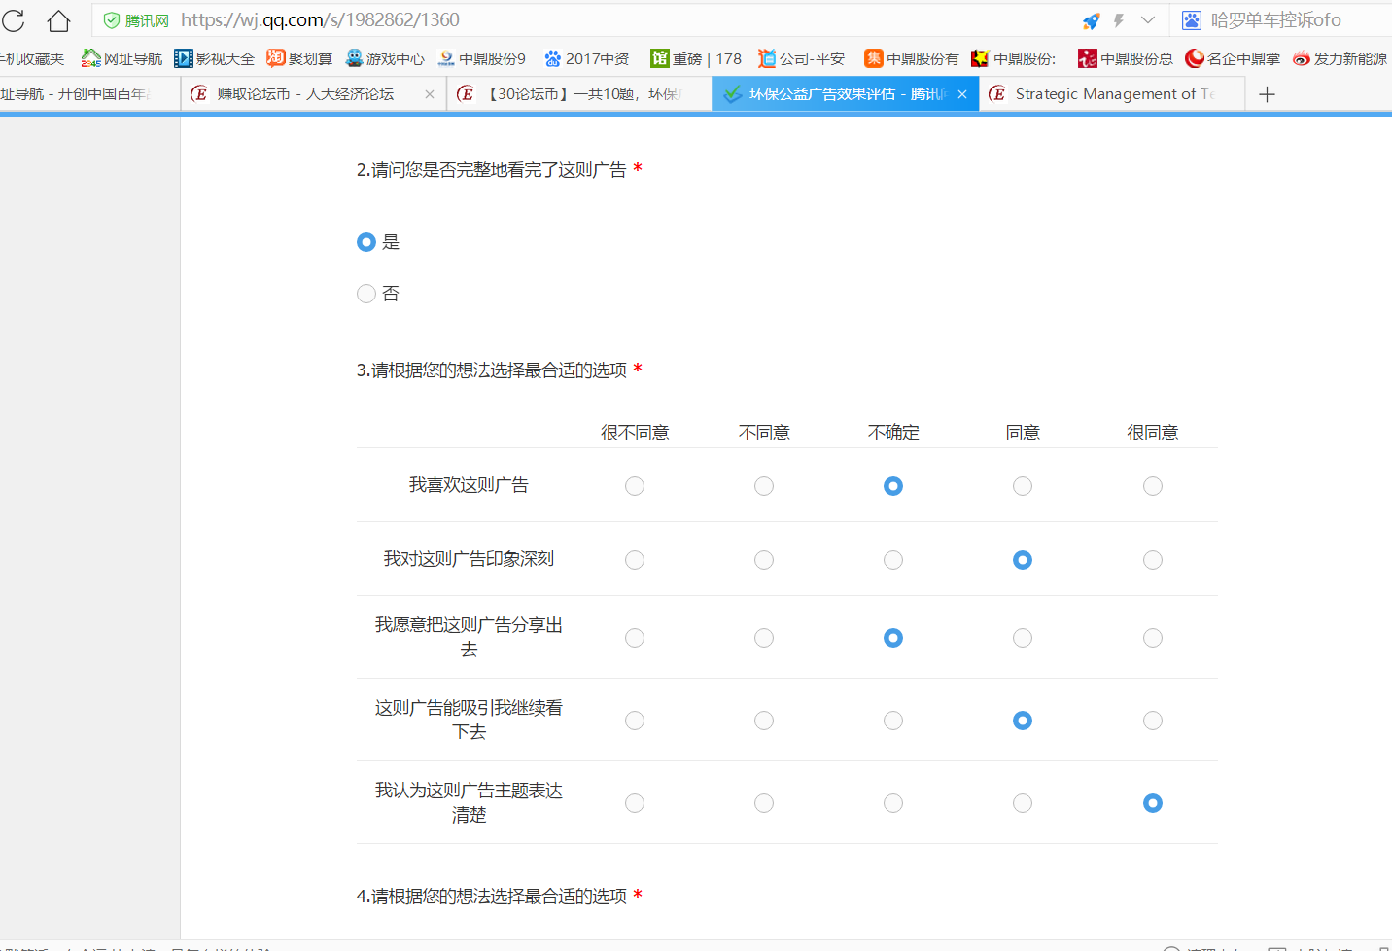The width and height of the screenshot is (1392, 951).
Task: Choose 不同意 for 我认为这则广告主题表达清楚
Action: click(764, 803)
